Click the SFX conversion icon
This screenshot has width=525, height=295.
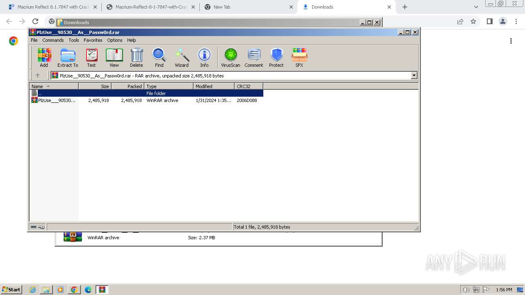(299, 57)
